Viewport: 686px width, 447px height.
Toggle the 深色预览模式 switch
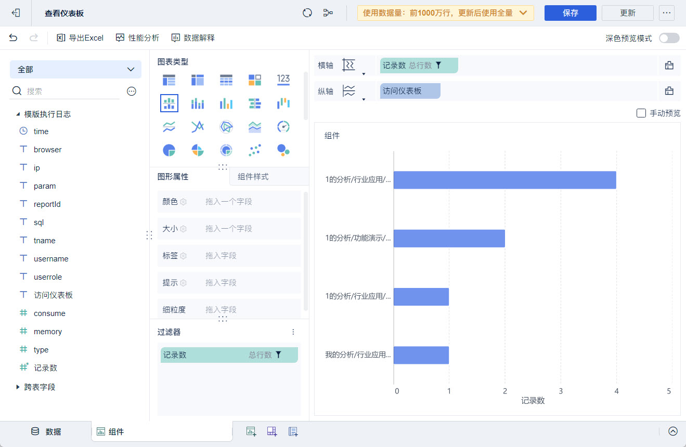point(669,38)
